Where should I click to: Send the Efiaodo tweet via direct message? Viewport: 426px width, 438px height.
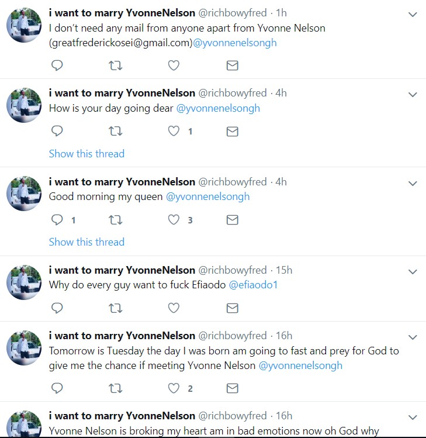[x=232, y=308]
